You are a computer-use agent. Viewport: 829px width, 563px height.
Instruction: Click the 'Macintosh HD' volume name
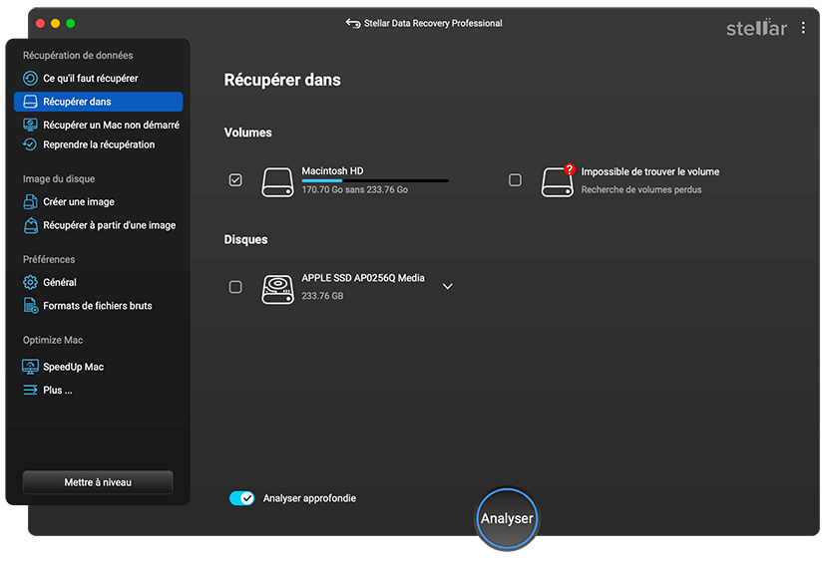point(332,170)
